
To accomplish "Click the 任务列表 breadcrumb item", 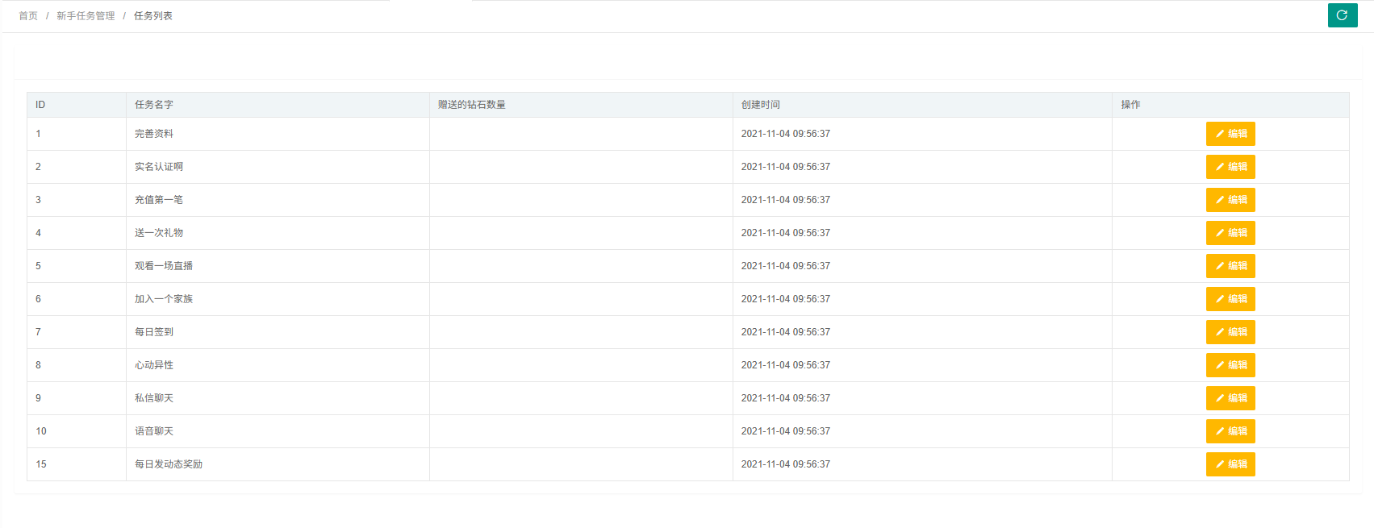I will point(153,16).
